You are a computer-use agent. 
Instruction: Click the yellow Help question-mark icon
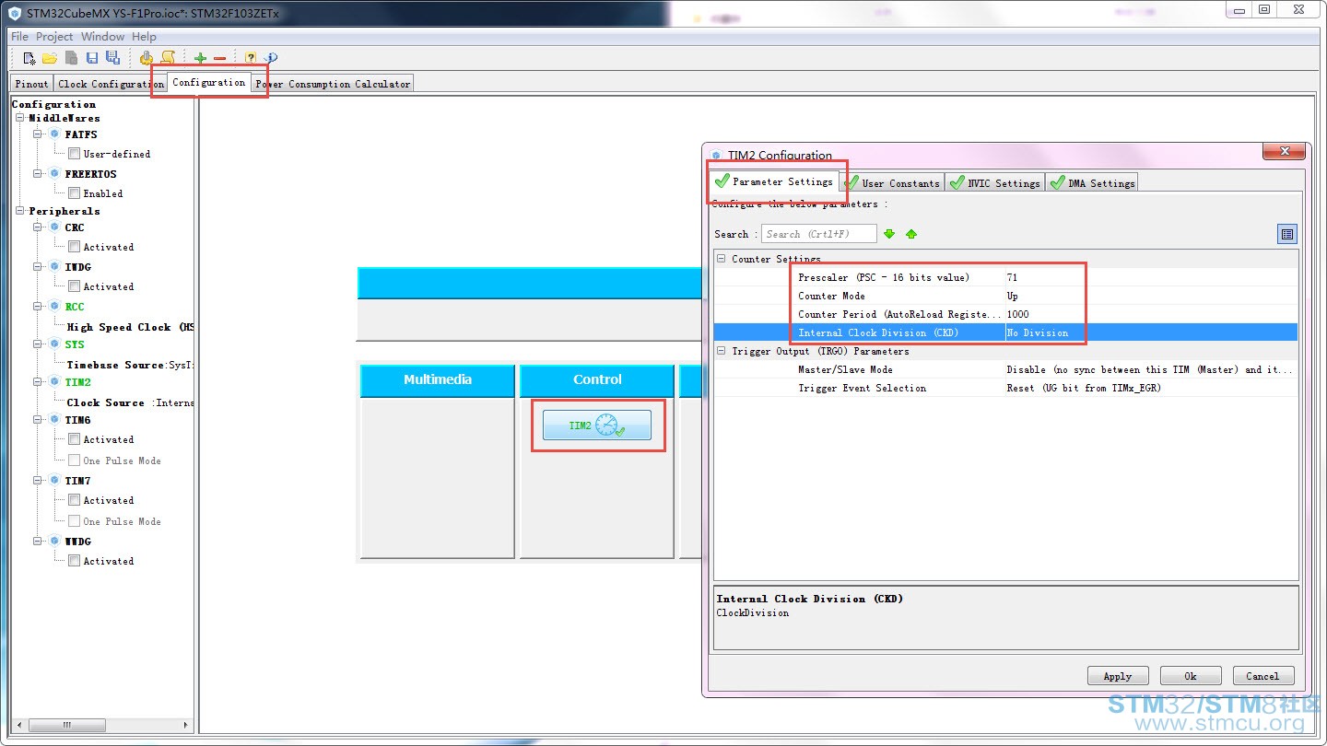coord(251,58)
